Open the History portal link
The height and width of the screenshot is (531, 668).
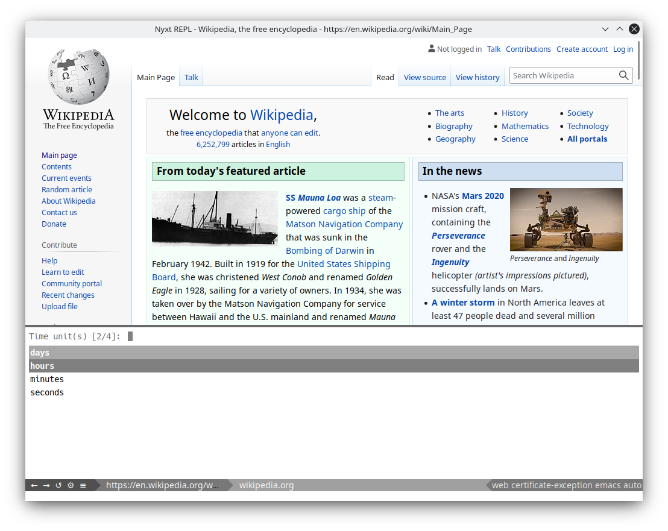515,113
